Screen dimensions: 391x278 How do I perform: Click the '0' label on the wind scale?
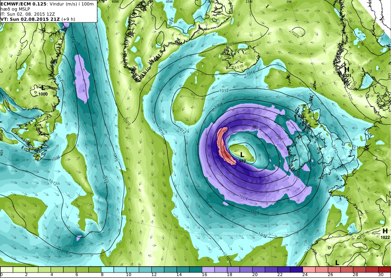1,275
